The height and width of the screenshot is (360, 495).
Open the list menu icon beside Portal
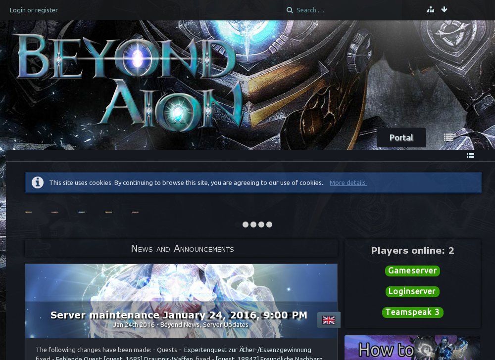point(448,137)
